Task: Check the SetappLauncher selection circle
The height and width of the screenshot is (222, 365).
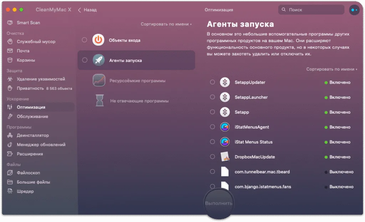Action: point(212,97)
